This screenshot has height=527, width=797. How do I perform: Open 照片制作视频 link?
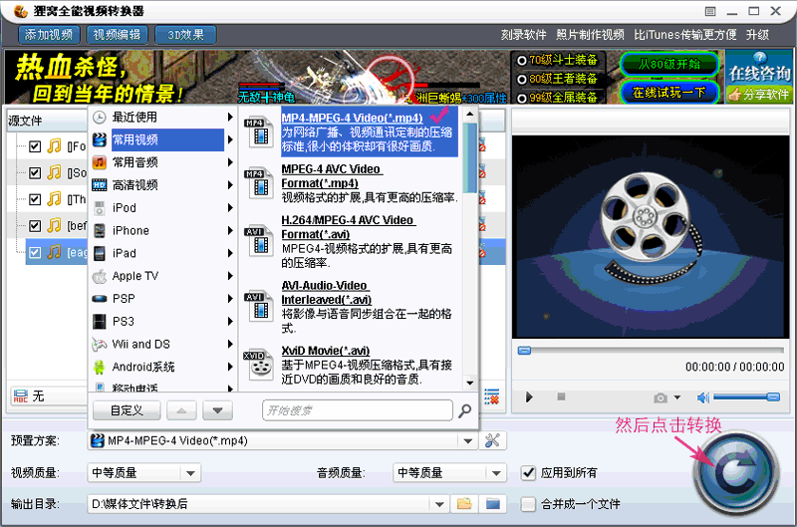point(590,35)
